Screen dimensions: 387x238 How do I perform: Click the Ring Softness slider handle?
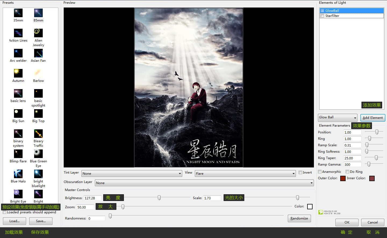367,151
